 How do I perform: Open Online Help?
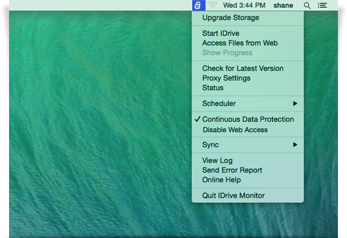click(248, 180)
